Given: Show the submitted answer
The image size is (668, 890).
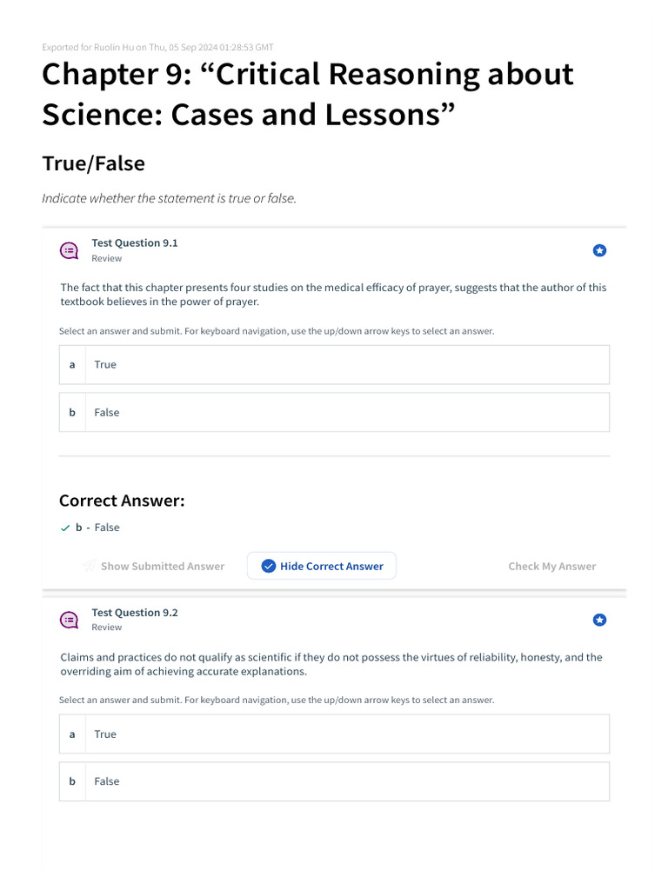Looking at the screenshot, I should [162, 567].
